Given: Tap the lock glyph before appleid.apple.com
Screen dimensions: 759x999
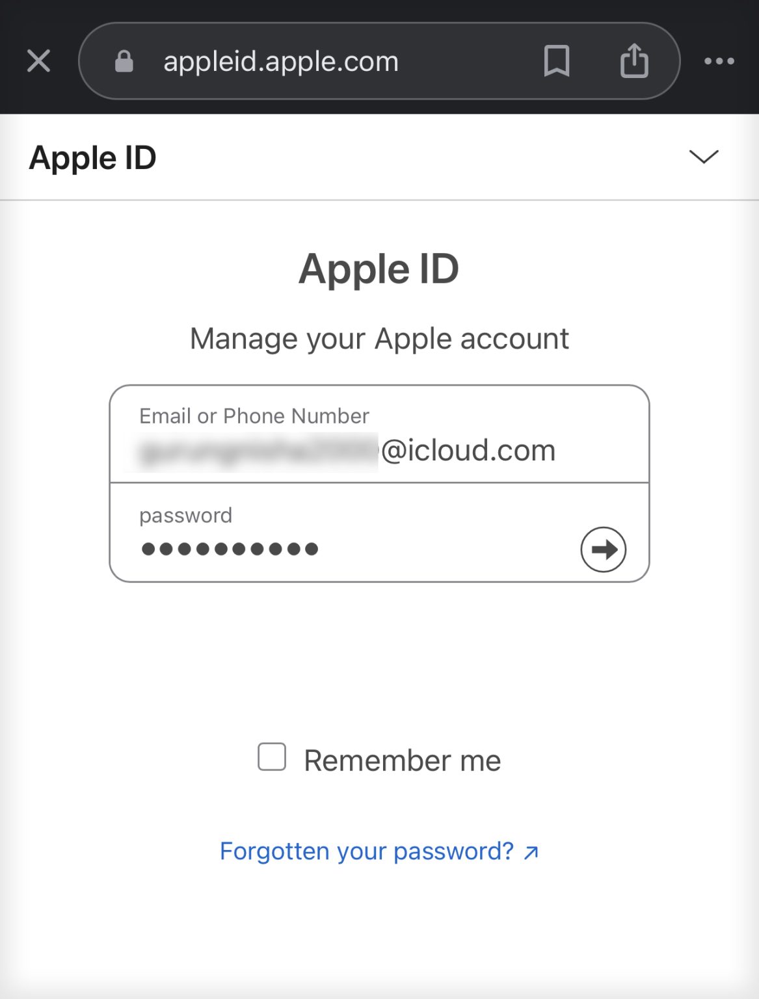Looking at the screenshot, I should pos(122,60).
